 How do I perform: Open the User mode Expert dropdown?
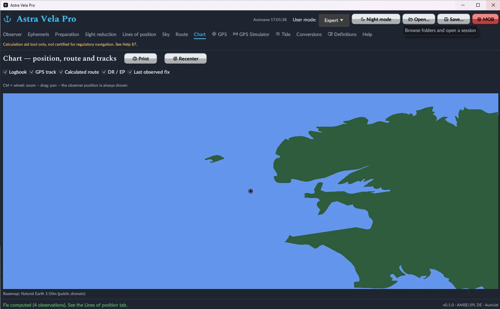coord(334,20)
